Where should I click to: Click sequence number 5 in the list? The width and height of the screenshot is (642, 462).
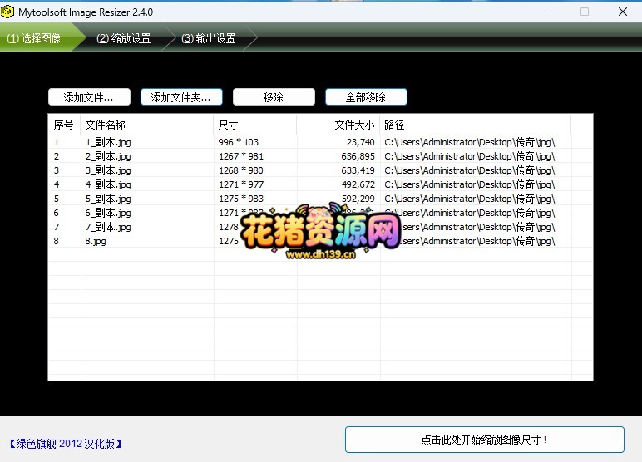57,199
